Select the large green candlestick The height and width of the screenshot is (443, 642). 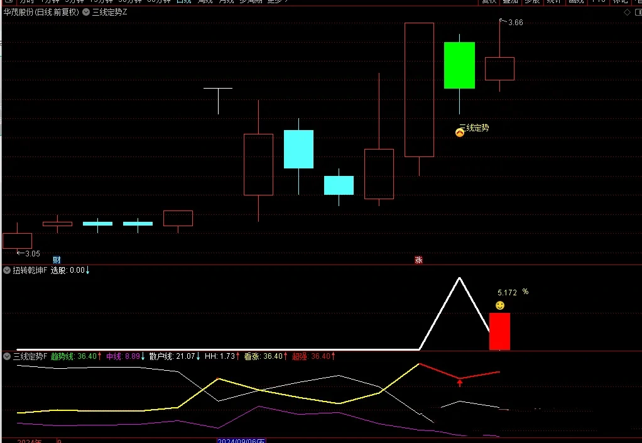[x=459, y=65]
